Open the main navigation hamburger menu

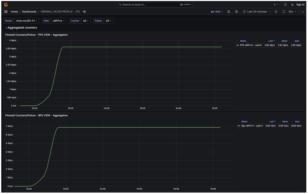point(6,12)
